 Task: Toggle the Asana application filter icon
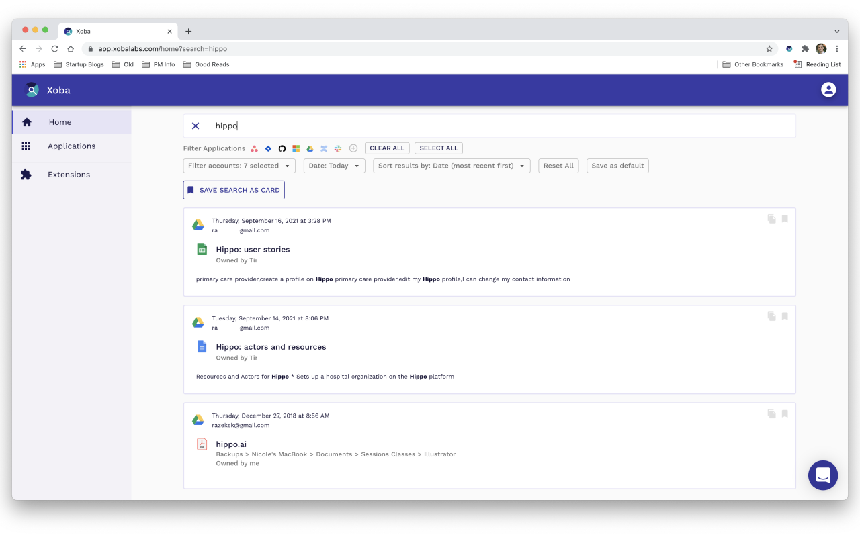click(255, 148)
